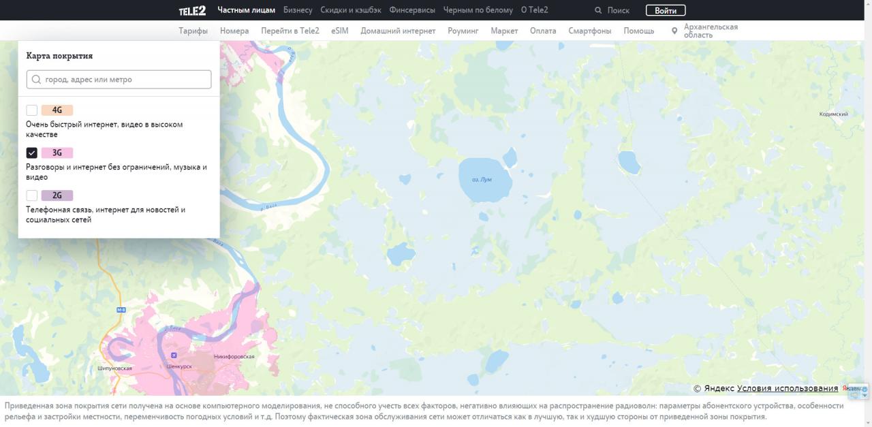Uncheck the 3G coverage checkbox
The height and width of the screenshot is (427, 872).
click(32, 153)
